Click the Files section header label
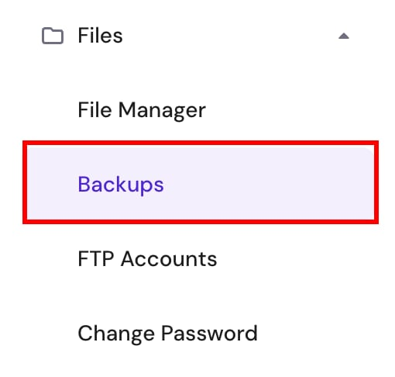395x377 pixels. coord(100,36)
